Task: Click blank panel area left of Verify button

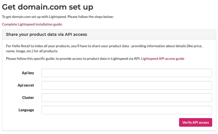Action: click(101, 122)
